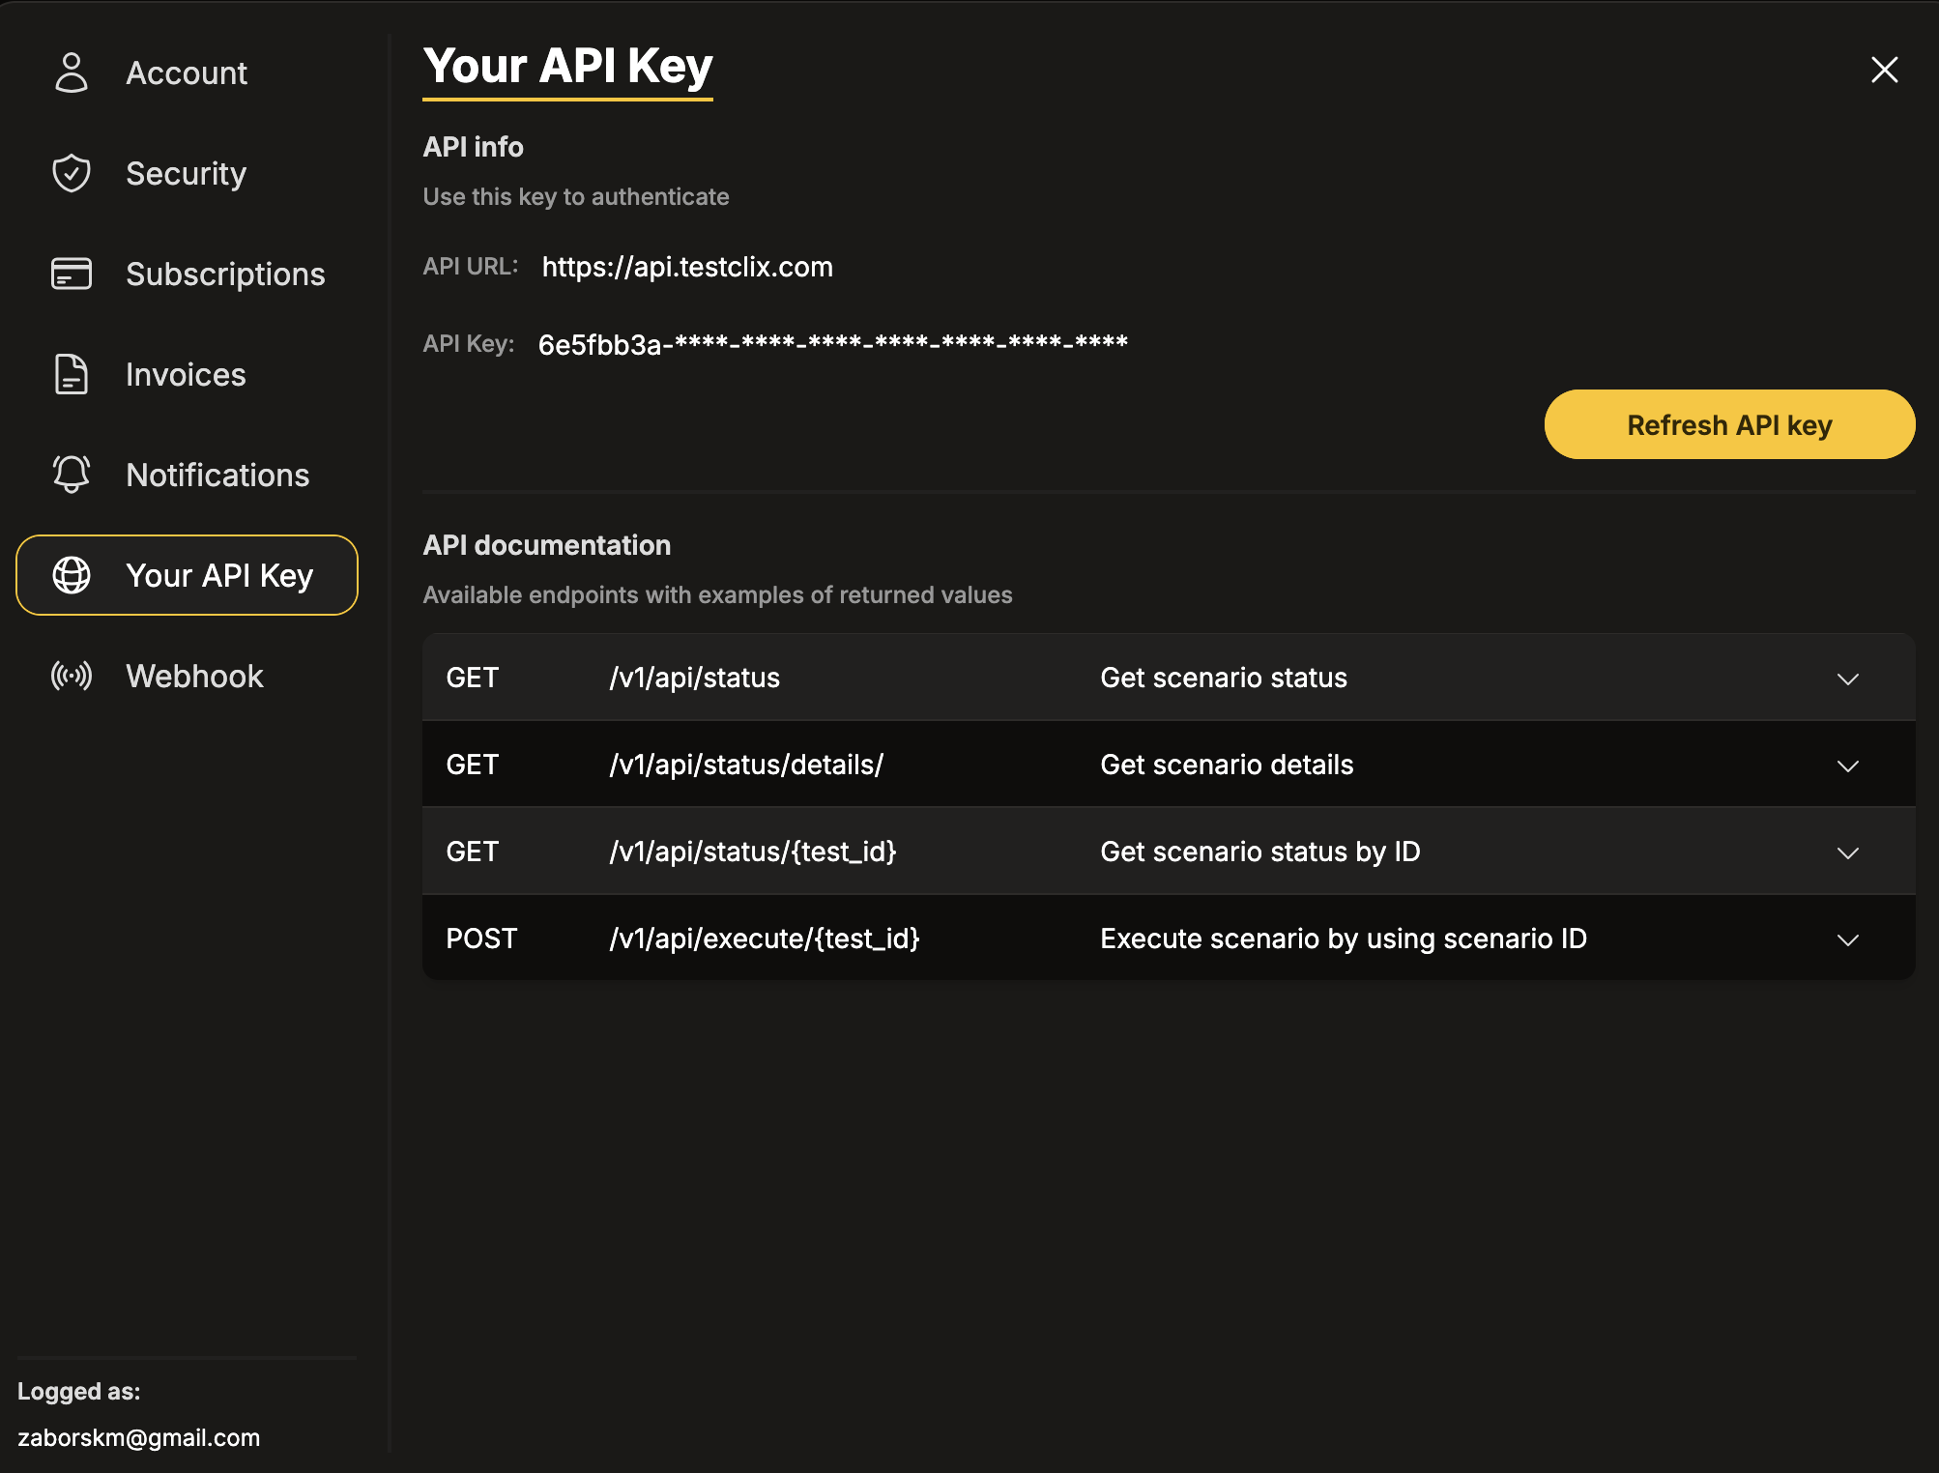Expand the /v1/api/status endpoint chevron
The width and height of the screenshot is (1939, 1473).
click(x=1848, y=679)
